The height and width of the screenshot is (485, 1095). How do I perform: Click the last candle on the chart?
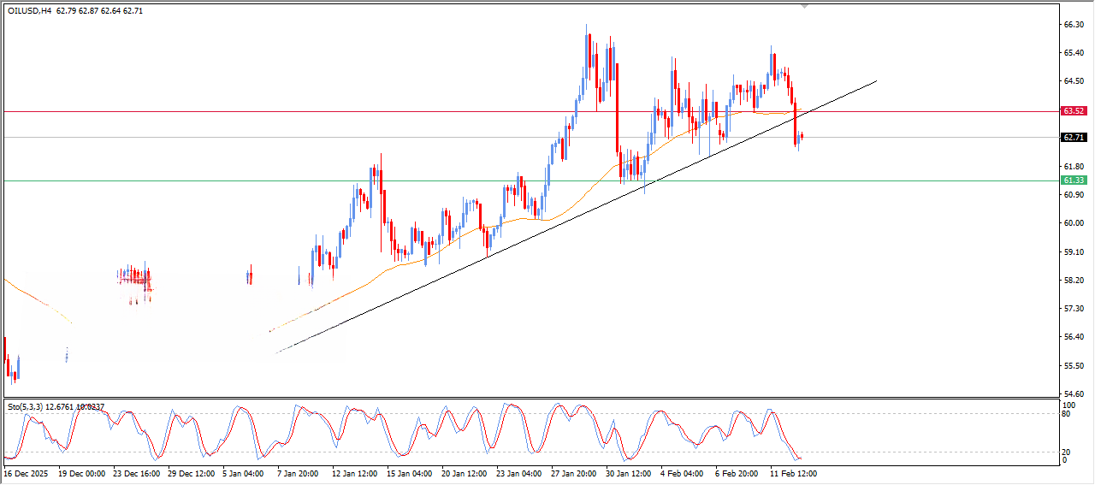[802, 136]
